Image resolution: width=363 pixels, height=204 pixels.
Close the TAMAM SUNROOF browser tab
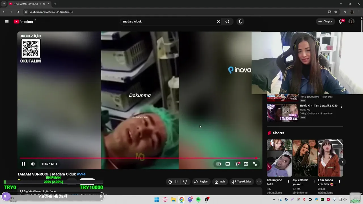click(48, 4)
